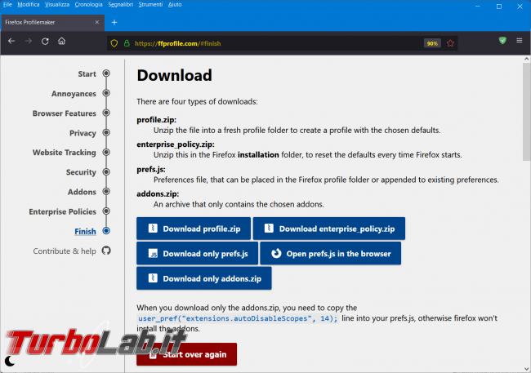
Task: Click the 90% zoom level indicator
Action: [432, 43]
